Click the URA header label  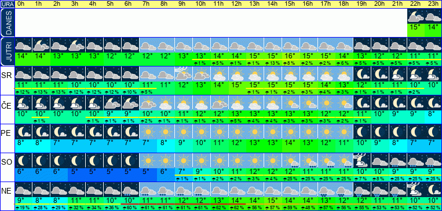[x=8, y=4]
